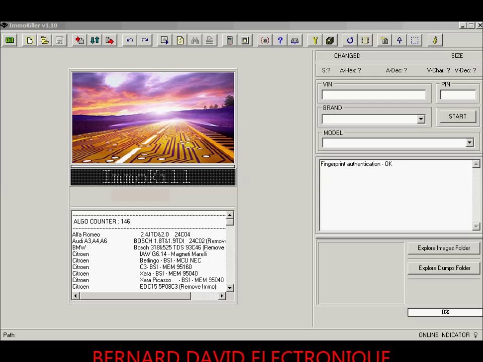Select Citroen IAW G6.14 Magneti Marelli row
Image resolution: width=483 pixels, height=362 pixels.
(x=149, y=254)
